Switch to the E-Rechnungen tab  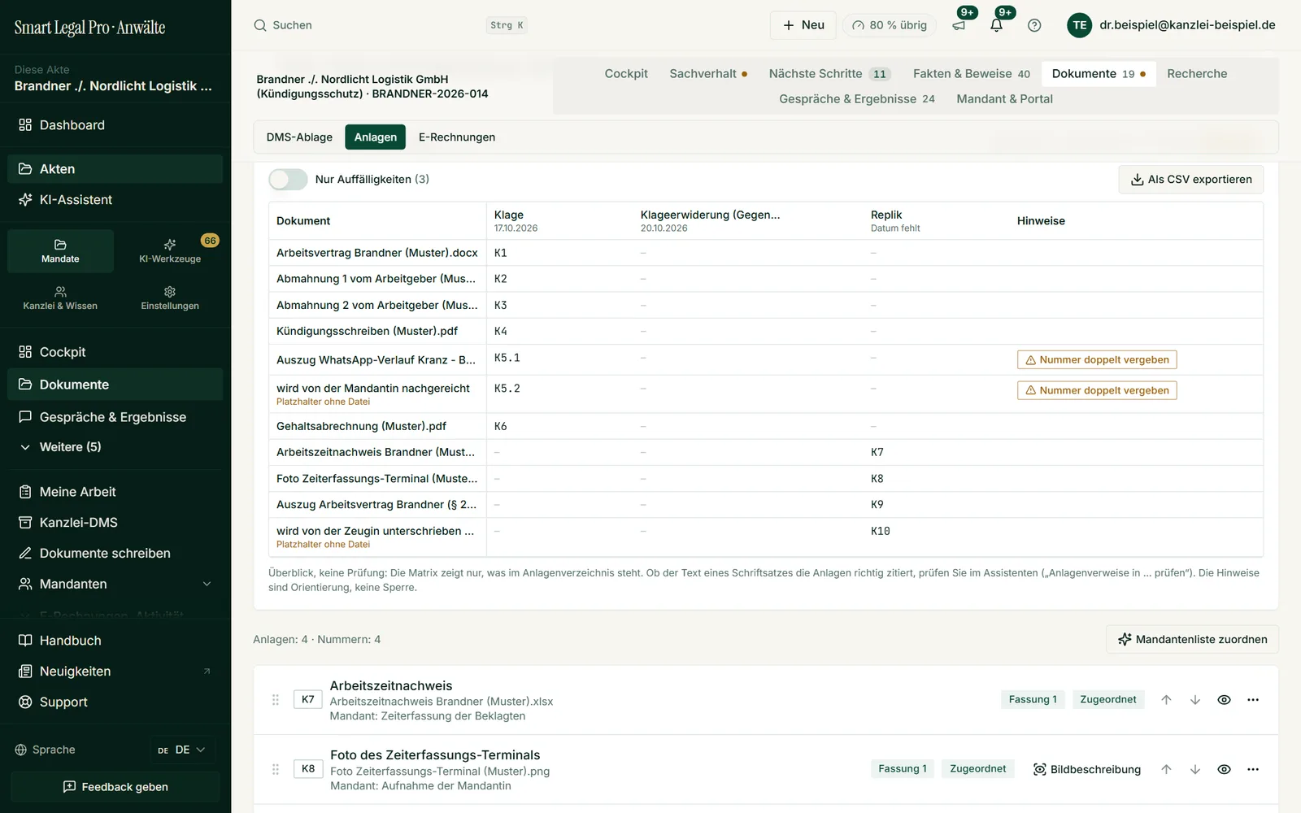click(x=457, y=137)
